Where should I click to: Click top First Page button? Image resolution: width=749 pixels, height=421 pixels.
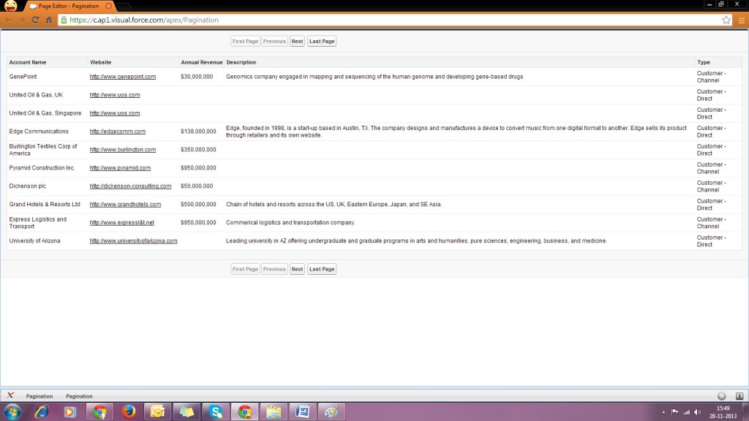pyautogui.click(x=245, y=41)
